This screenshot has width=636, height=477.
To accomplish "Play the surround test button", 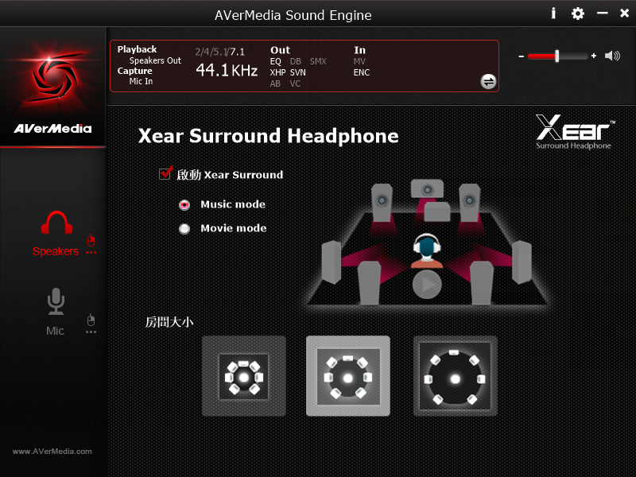I will click(x=427, y=285).
